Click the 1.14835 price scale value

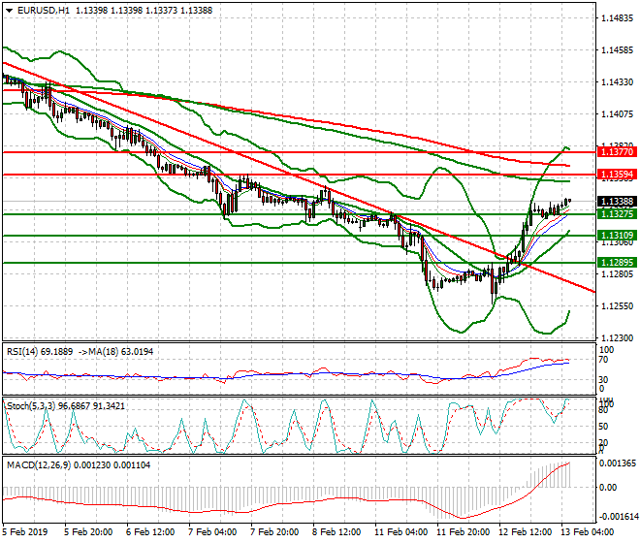click(618, 18)
